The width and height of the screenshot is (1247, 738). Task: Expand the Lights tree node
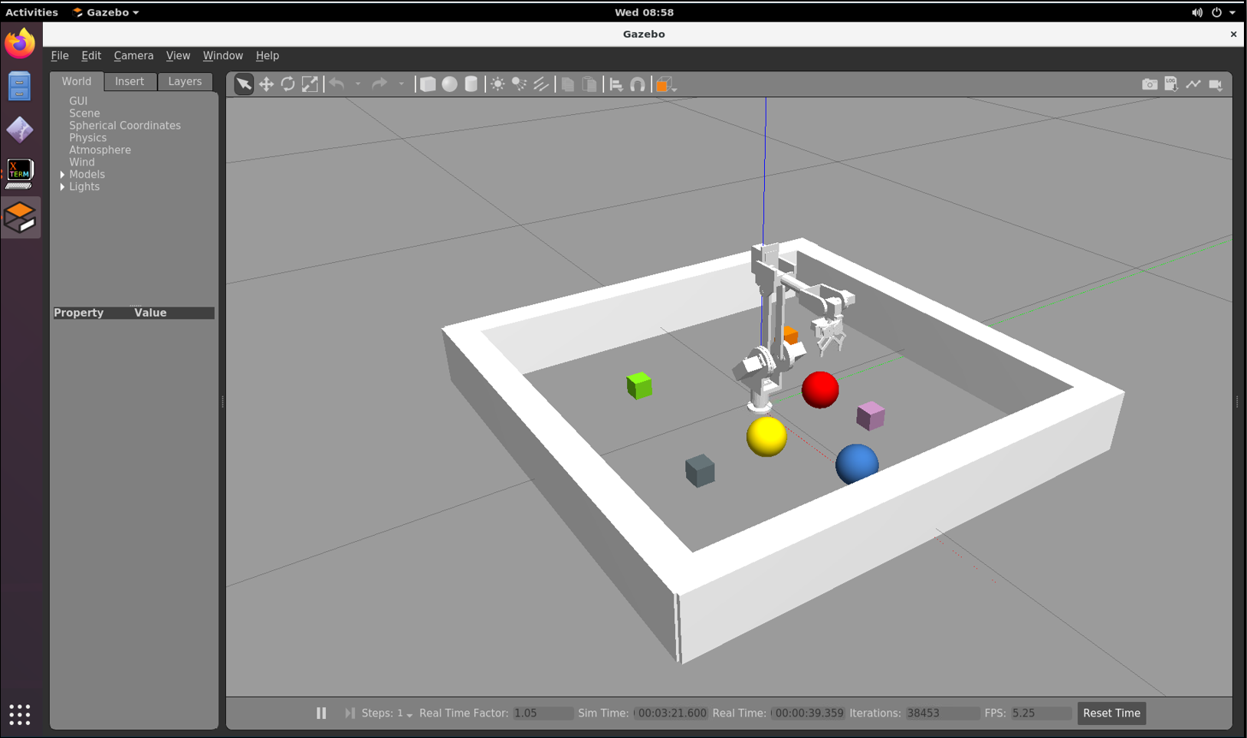pyautogui.click(x=62, y=187)
